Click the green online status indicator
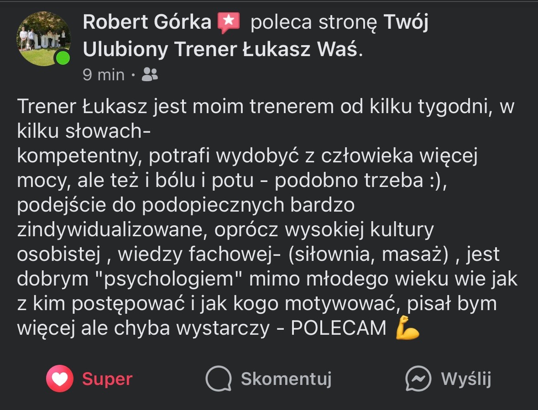This screenshot has width=538, height=410. (62, 58)
